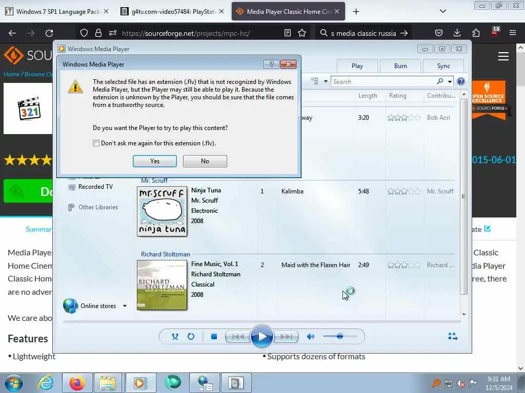Toggle repeat in Media Player controls
The height and width of the screenshot is (393, 525).
pyautogui.click(x=191, y=337)
